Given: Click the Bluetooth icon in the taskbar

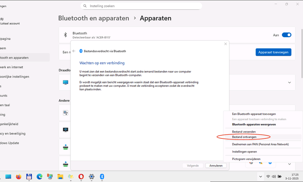Looking at the screenshot, I should coord(102,176).
